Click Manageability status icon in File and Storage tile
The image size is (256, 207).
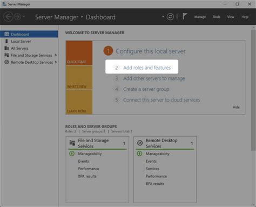(x=72, y=153)
